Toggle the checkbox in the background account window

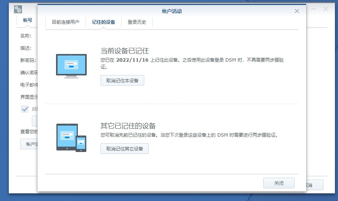[x=25, y=109]
